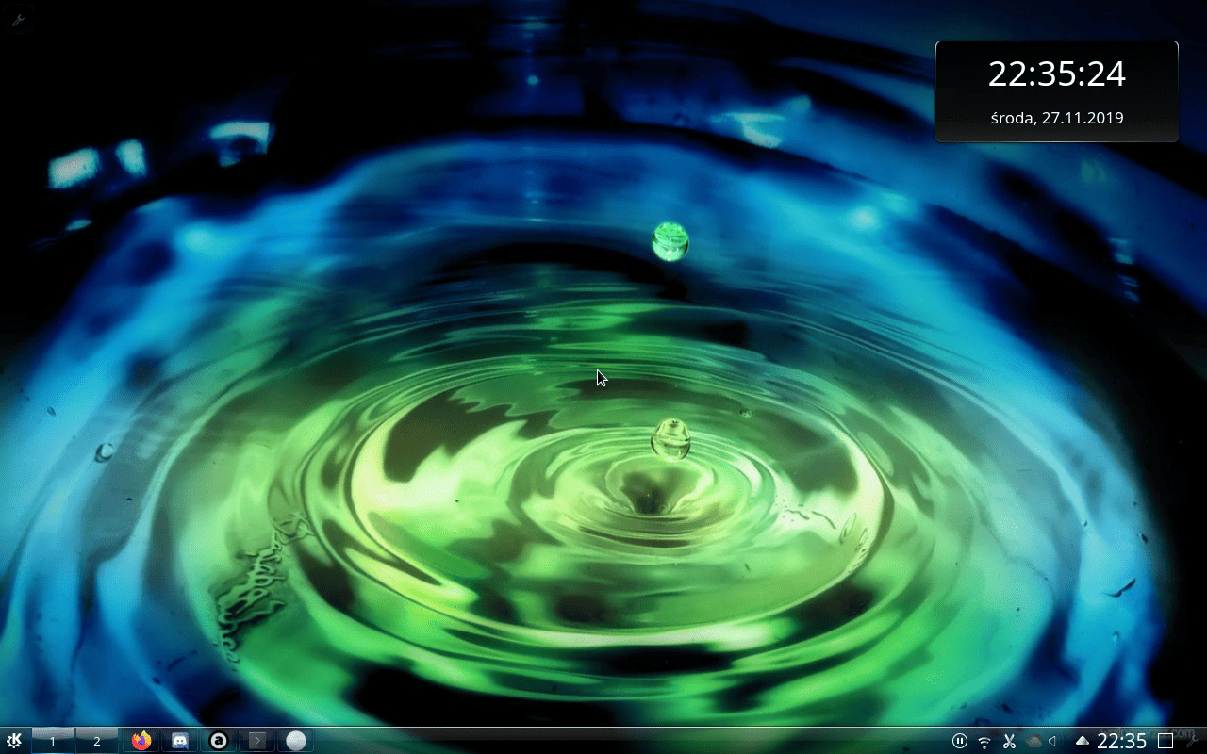This screenshot has width=1207, height=754.
Task: Expand hidden system tray icons arrow
Action: click(1083, 741)
